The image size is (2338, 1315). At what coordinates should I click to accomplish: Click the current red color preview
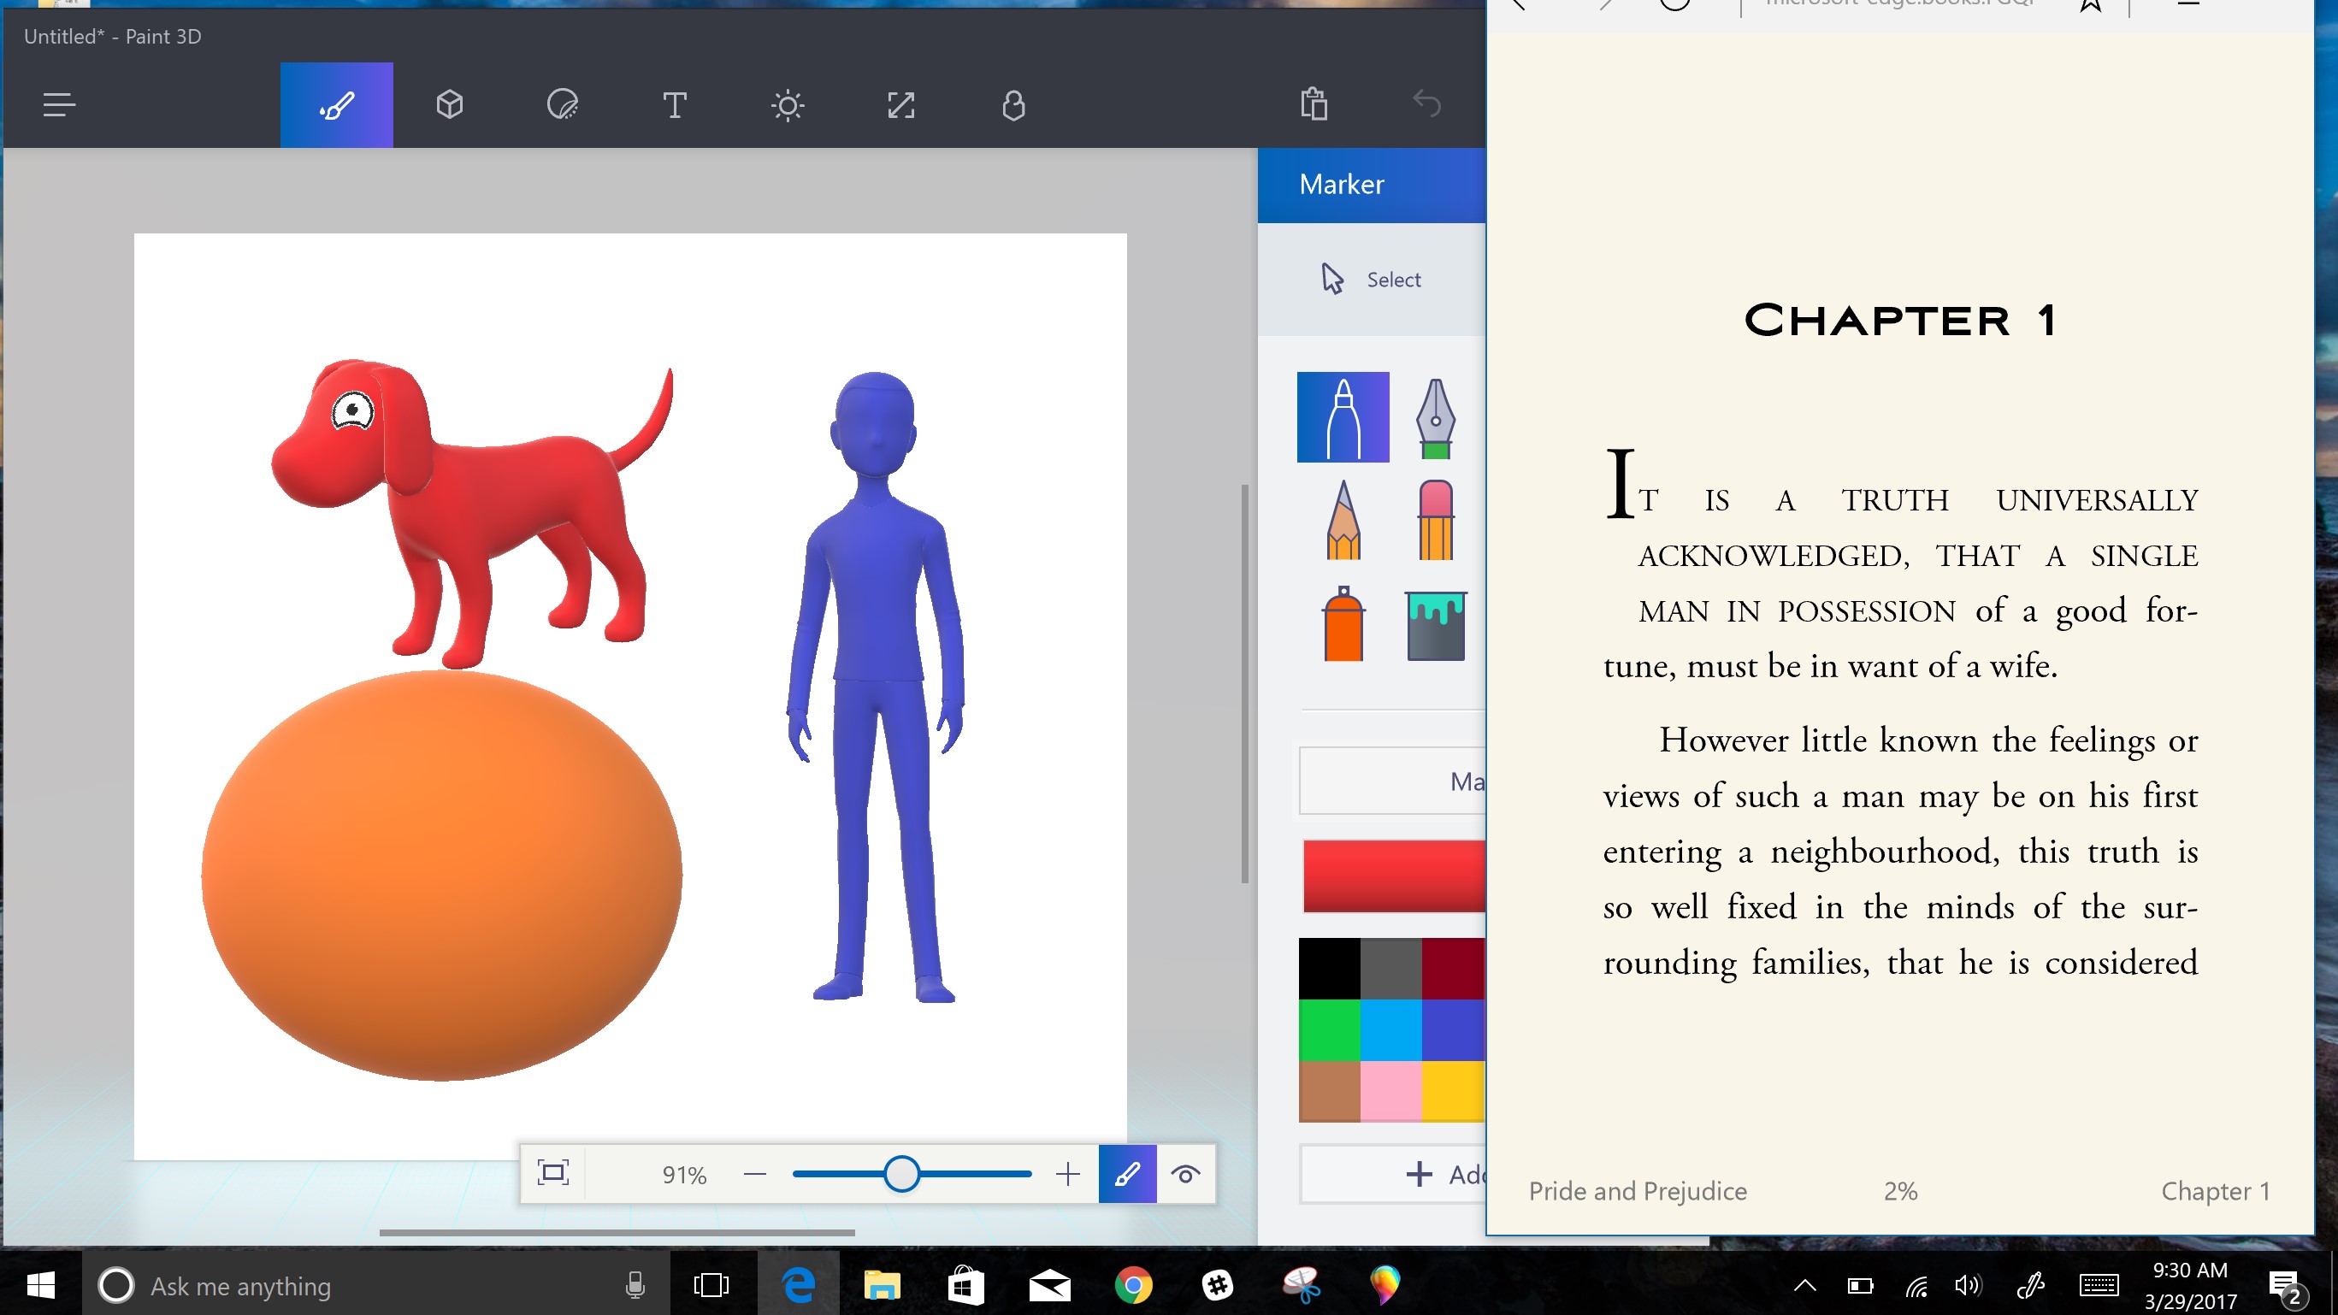(1394, 876)
